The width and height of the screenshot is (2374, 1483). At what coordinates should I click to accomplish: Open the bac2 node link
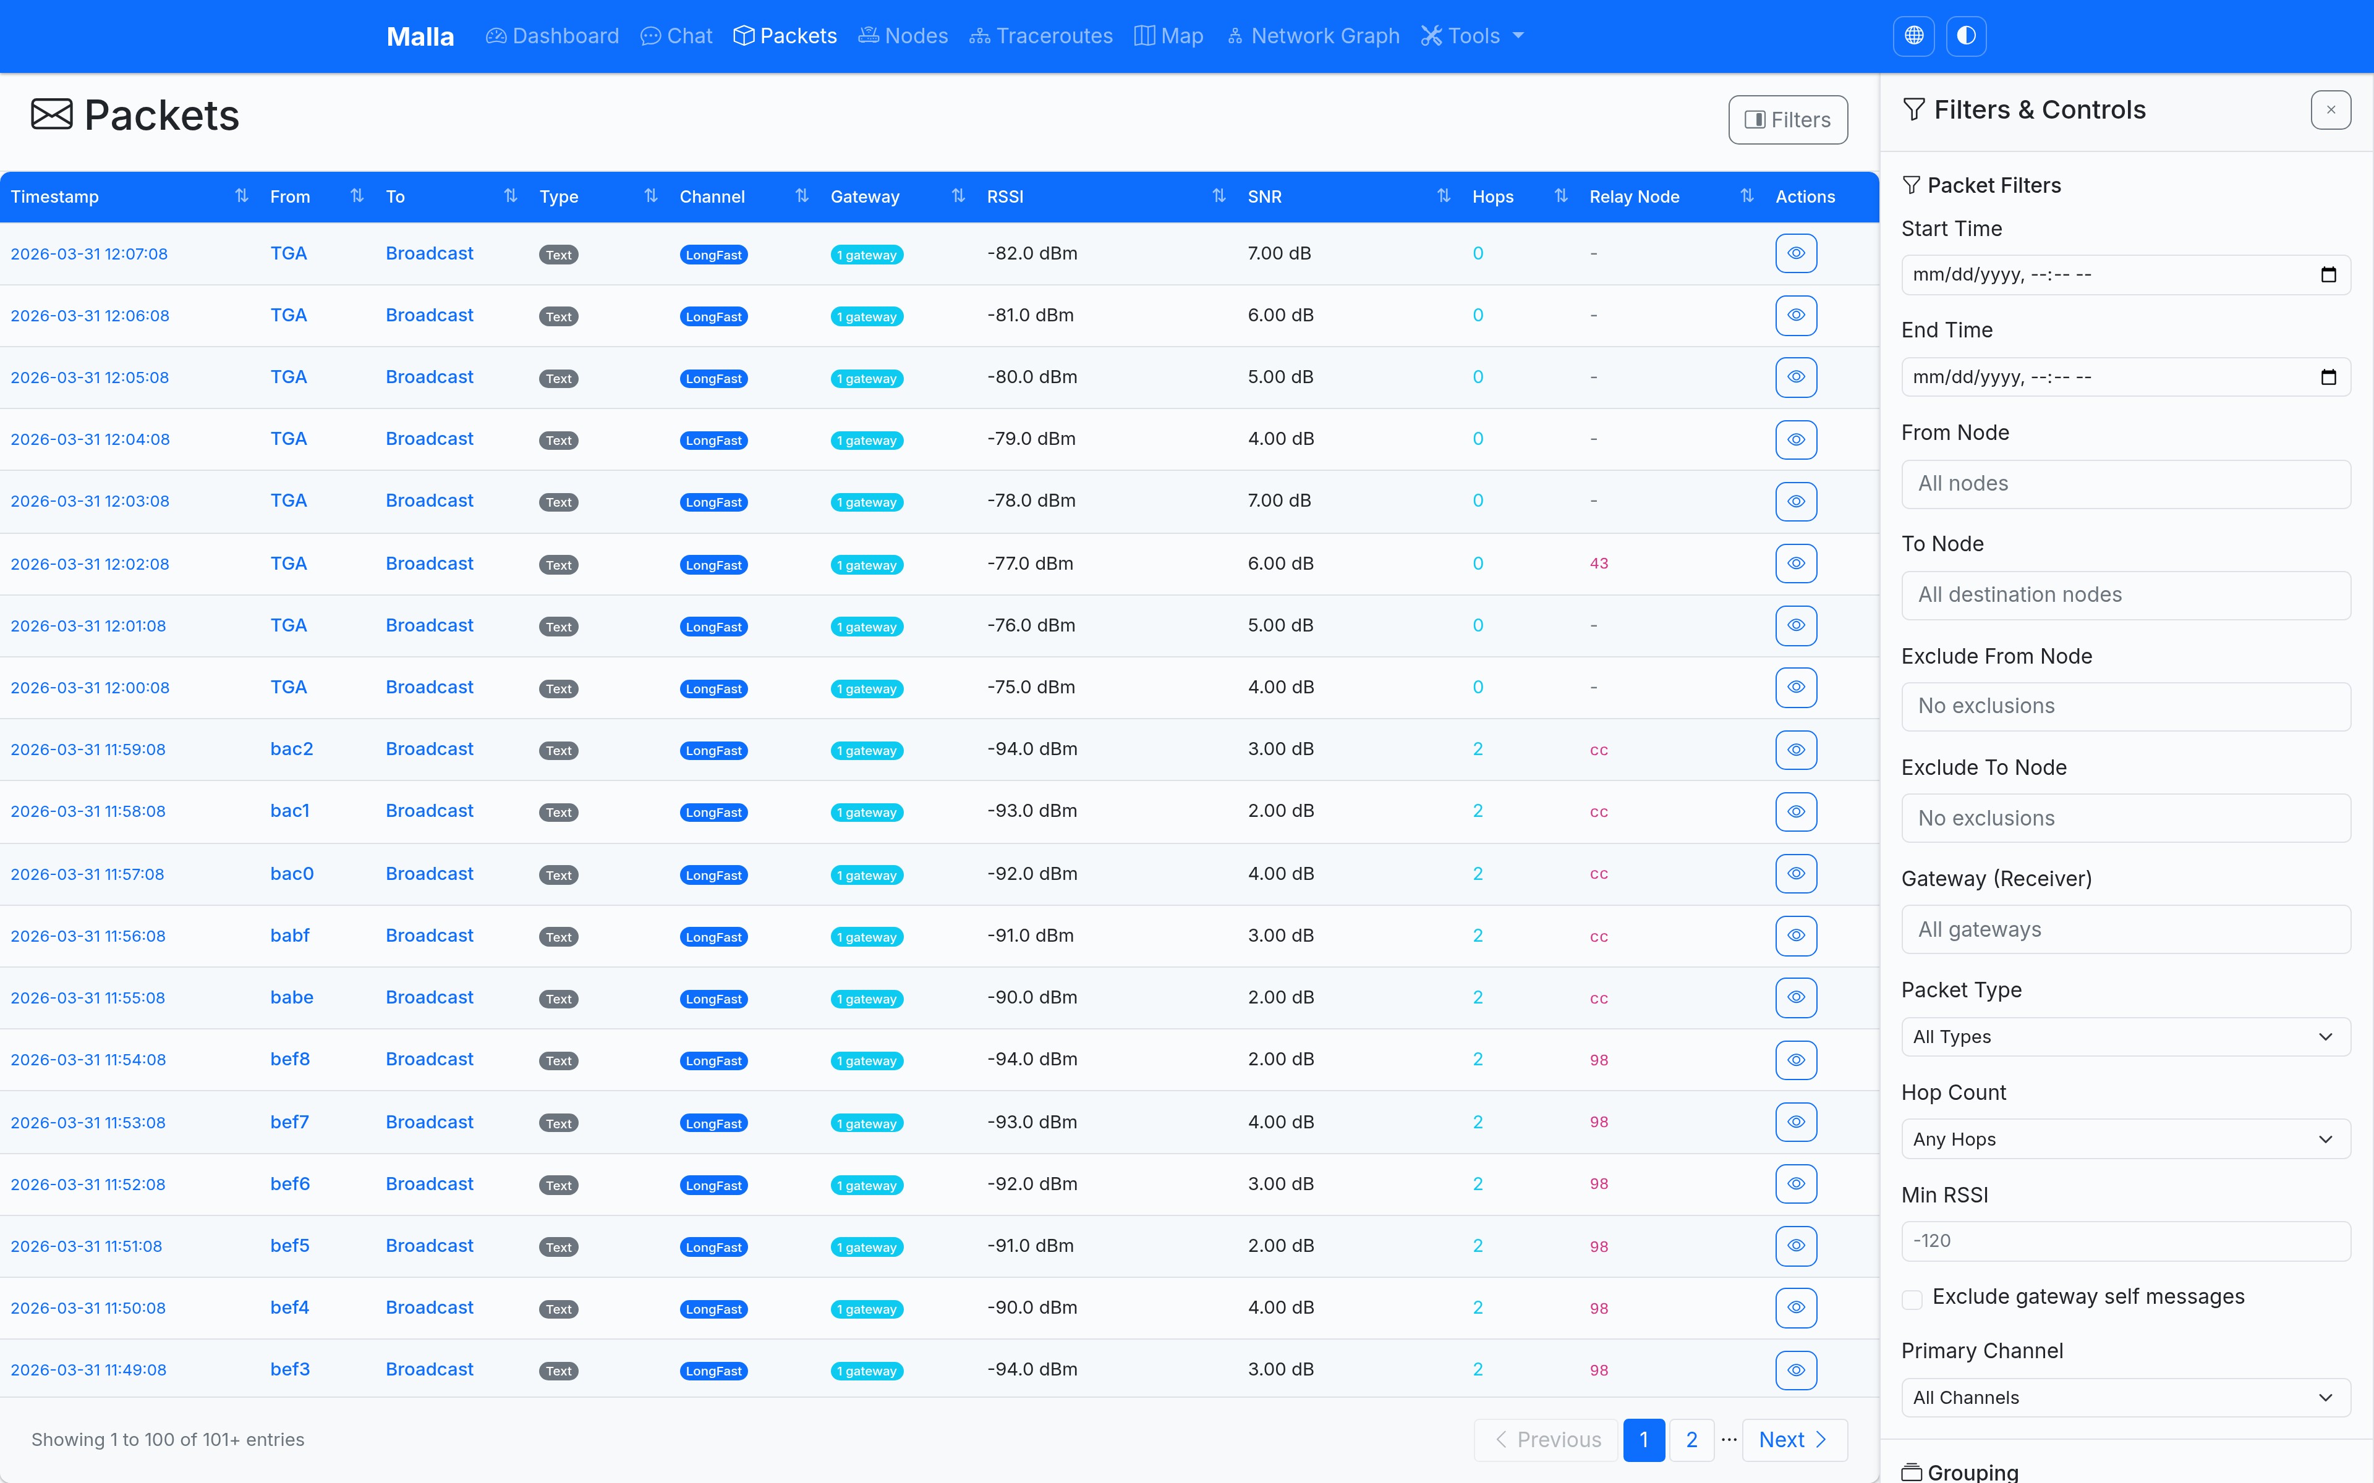[291, 750]
